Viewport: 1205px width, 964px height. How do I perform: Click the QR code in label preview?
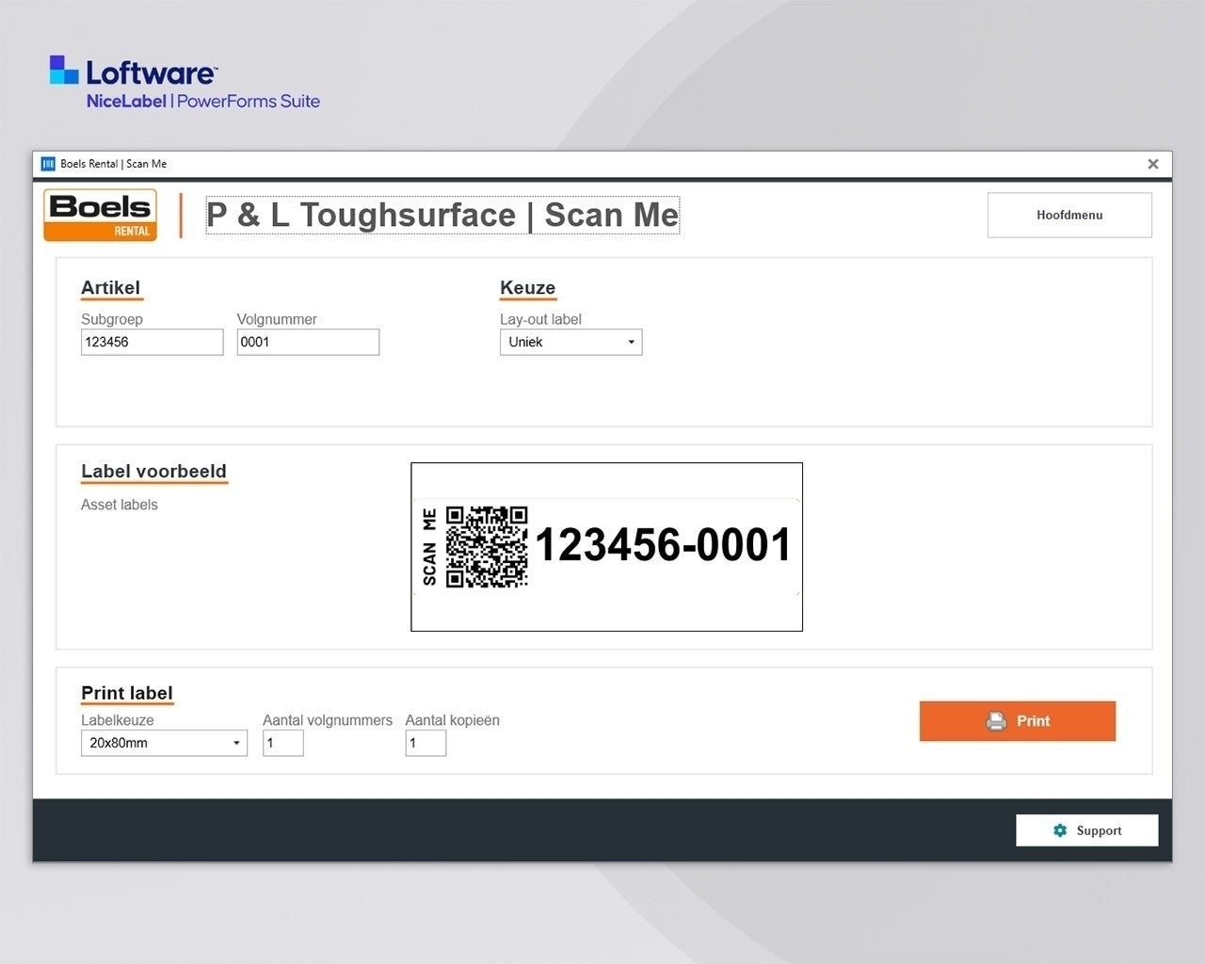(486, 547)
